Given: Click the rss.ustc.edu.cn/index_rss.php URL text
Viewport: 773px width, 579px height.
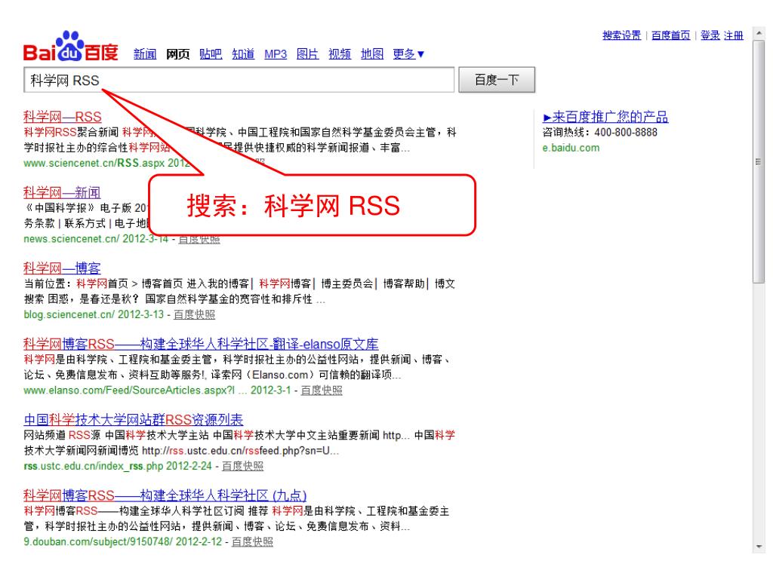Looking at the screenshot, I should pos(93,466).
